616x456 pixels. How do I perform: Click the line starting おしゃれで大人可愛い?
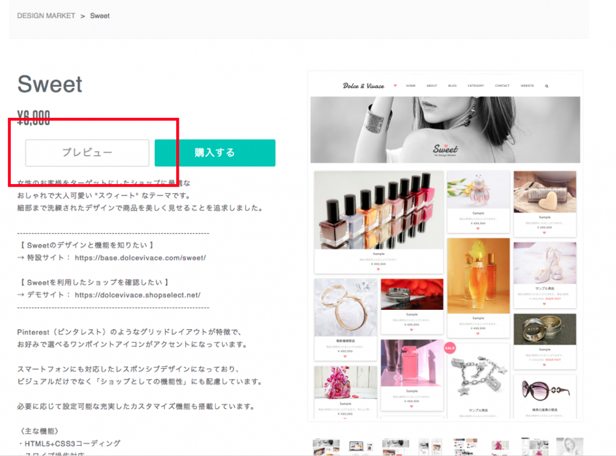pos(104,196)
